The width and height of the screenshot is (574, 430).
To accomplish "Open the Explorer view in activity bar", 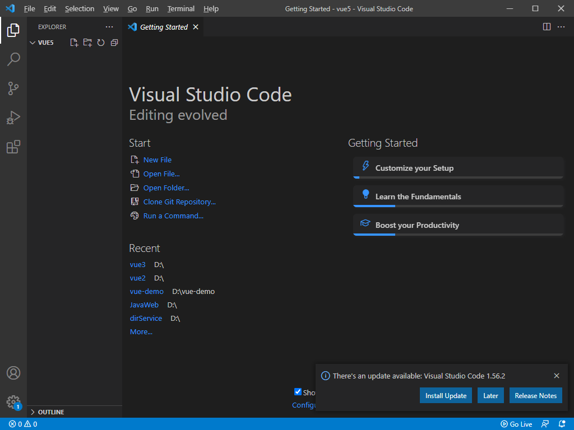I will [x=13, y=30].
